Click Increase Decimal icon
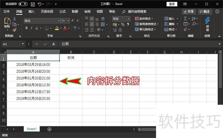The width and height of the screenshot is (223, 138). tap(115, 30)
